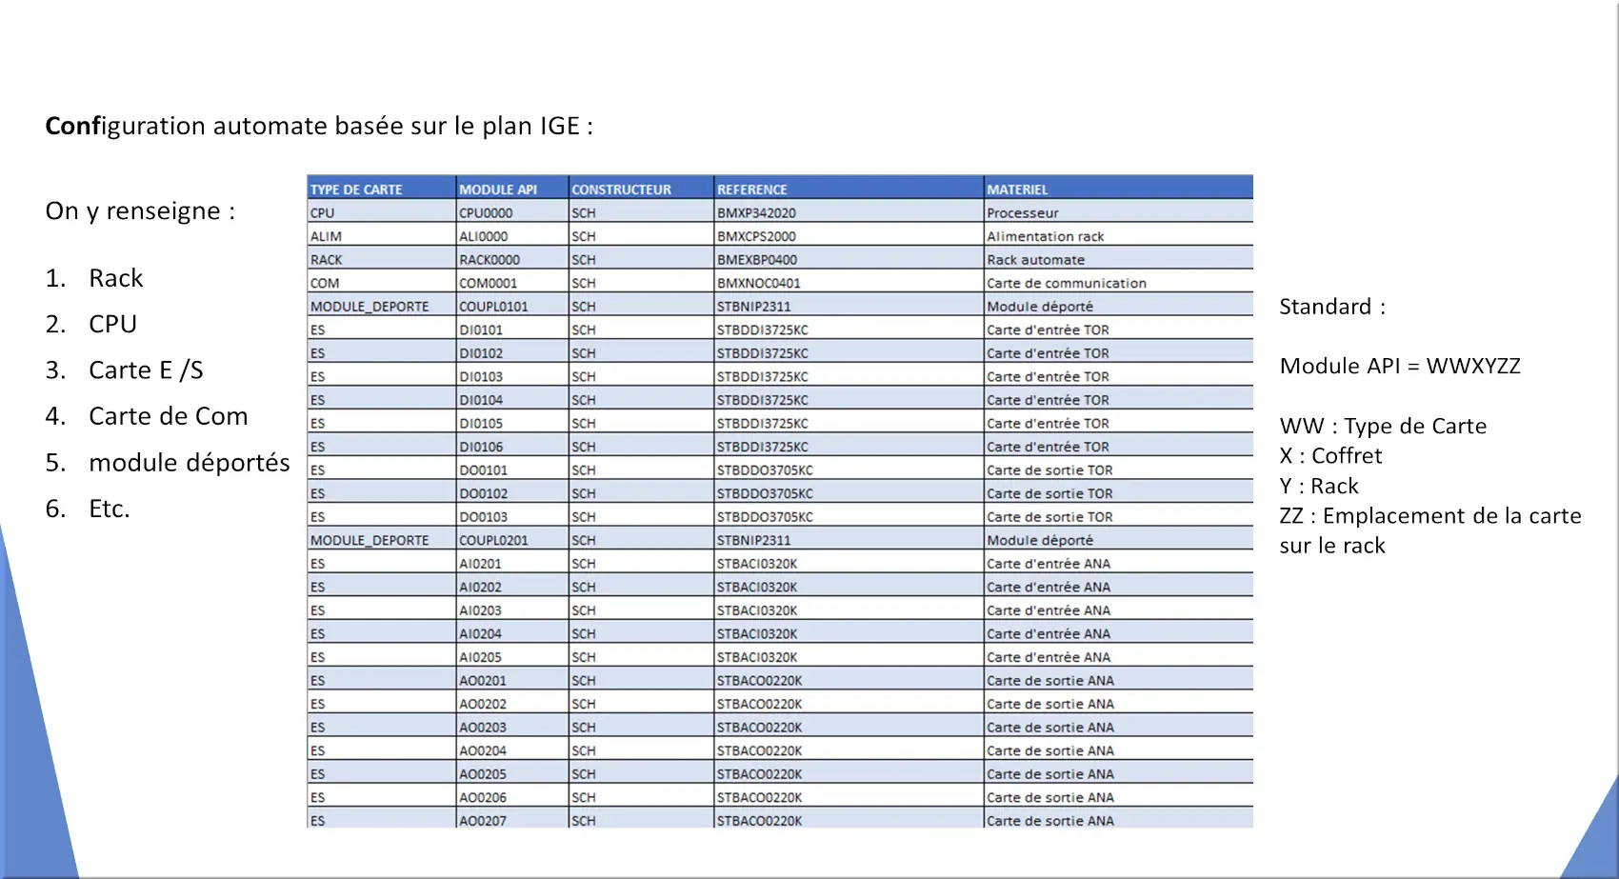This screenshot has height=879, width=1619.
Task: Select the DO0102 module cell
Action: 512,493
